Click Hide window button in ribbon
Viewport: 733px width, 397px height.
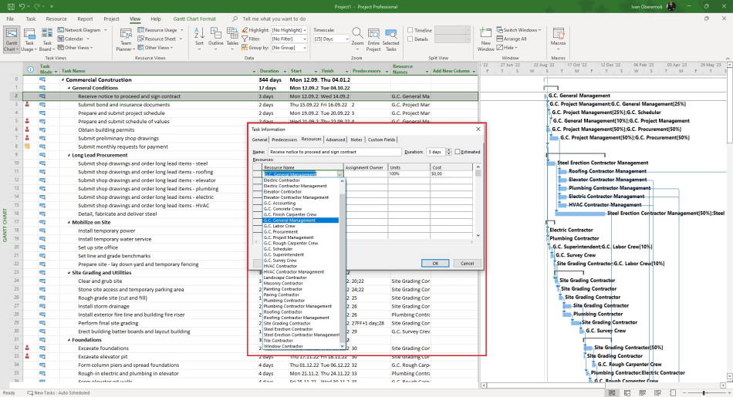pyautogui.click(x=507, y=48)
